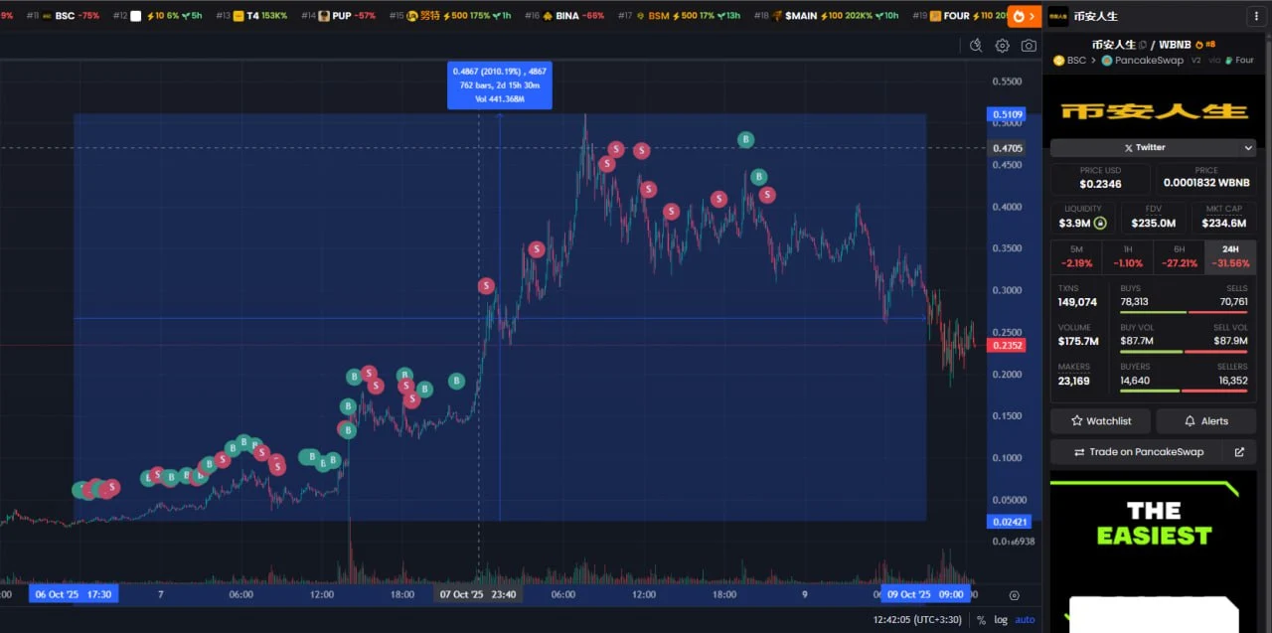The height and width of the screenshot is (633, 1272).
Task: Expand the liquidity info icon next to $3.9M
Action: [x=1100, y=224]
